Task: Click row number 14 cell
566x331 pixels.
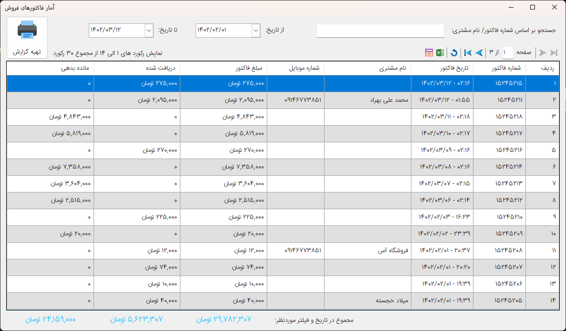Action: click(542, 300)
